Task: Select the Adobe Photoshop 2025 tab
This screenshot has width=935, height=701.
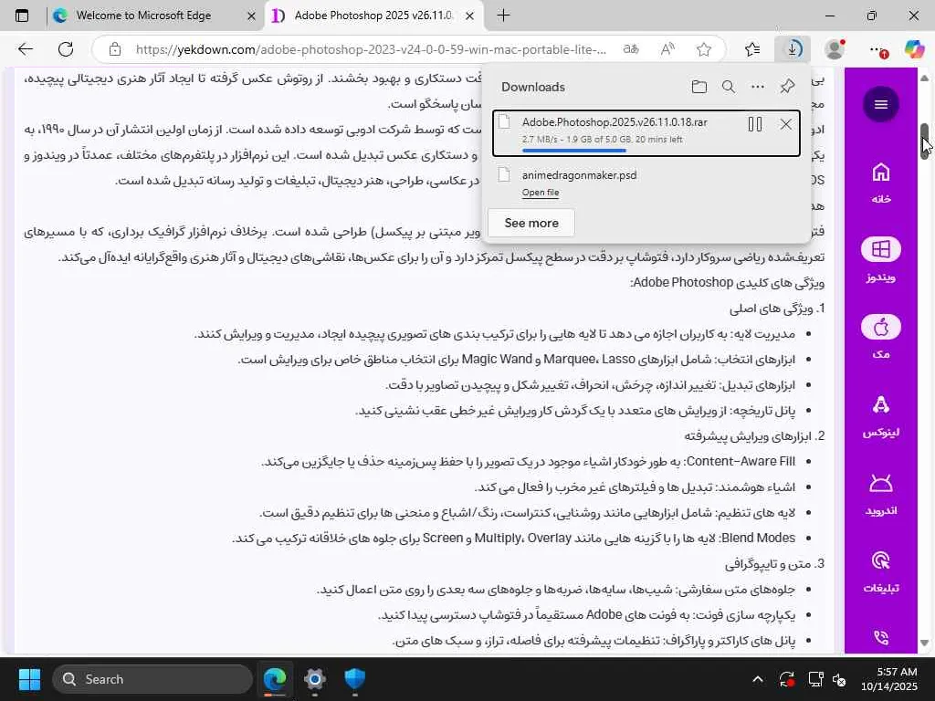Action: 373,16
